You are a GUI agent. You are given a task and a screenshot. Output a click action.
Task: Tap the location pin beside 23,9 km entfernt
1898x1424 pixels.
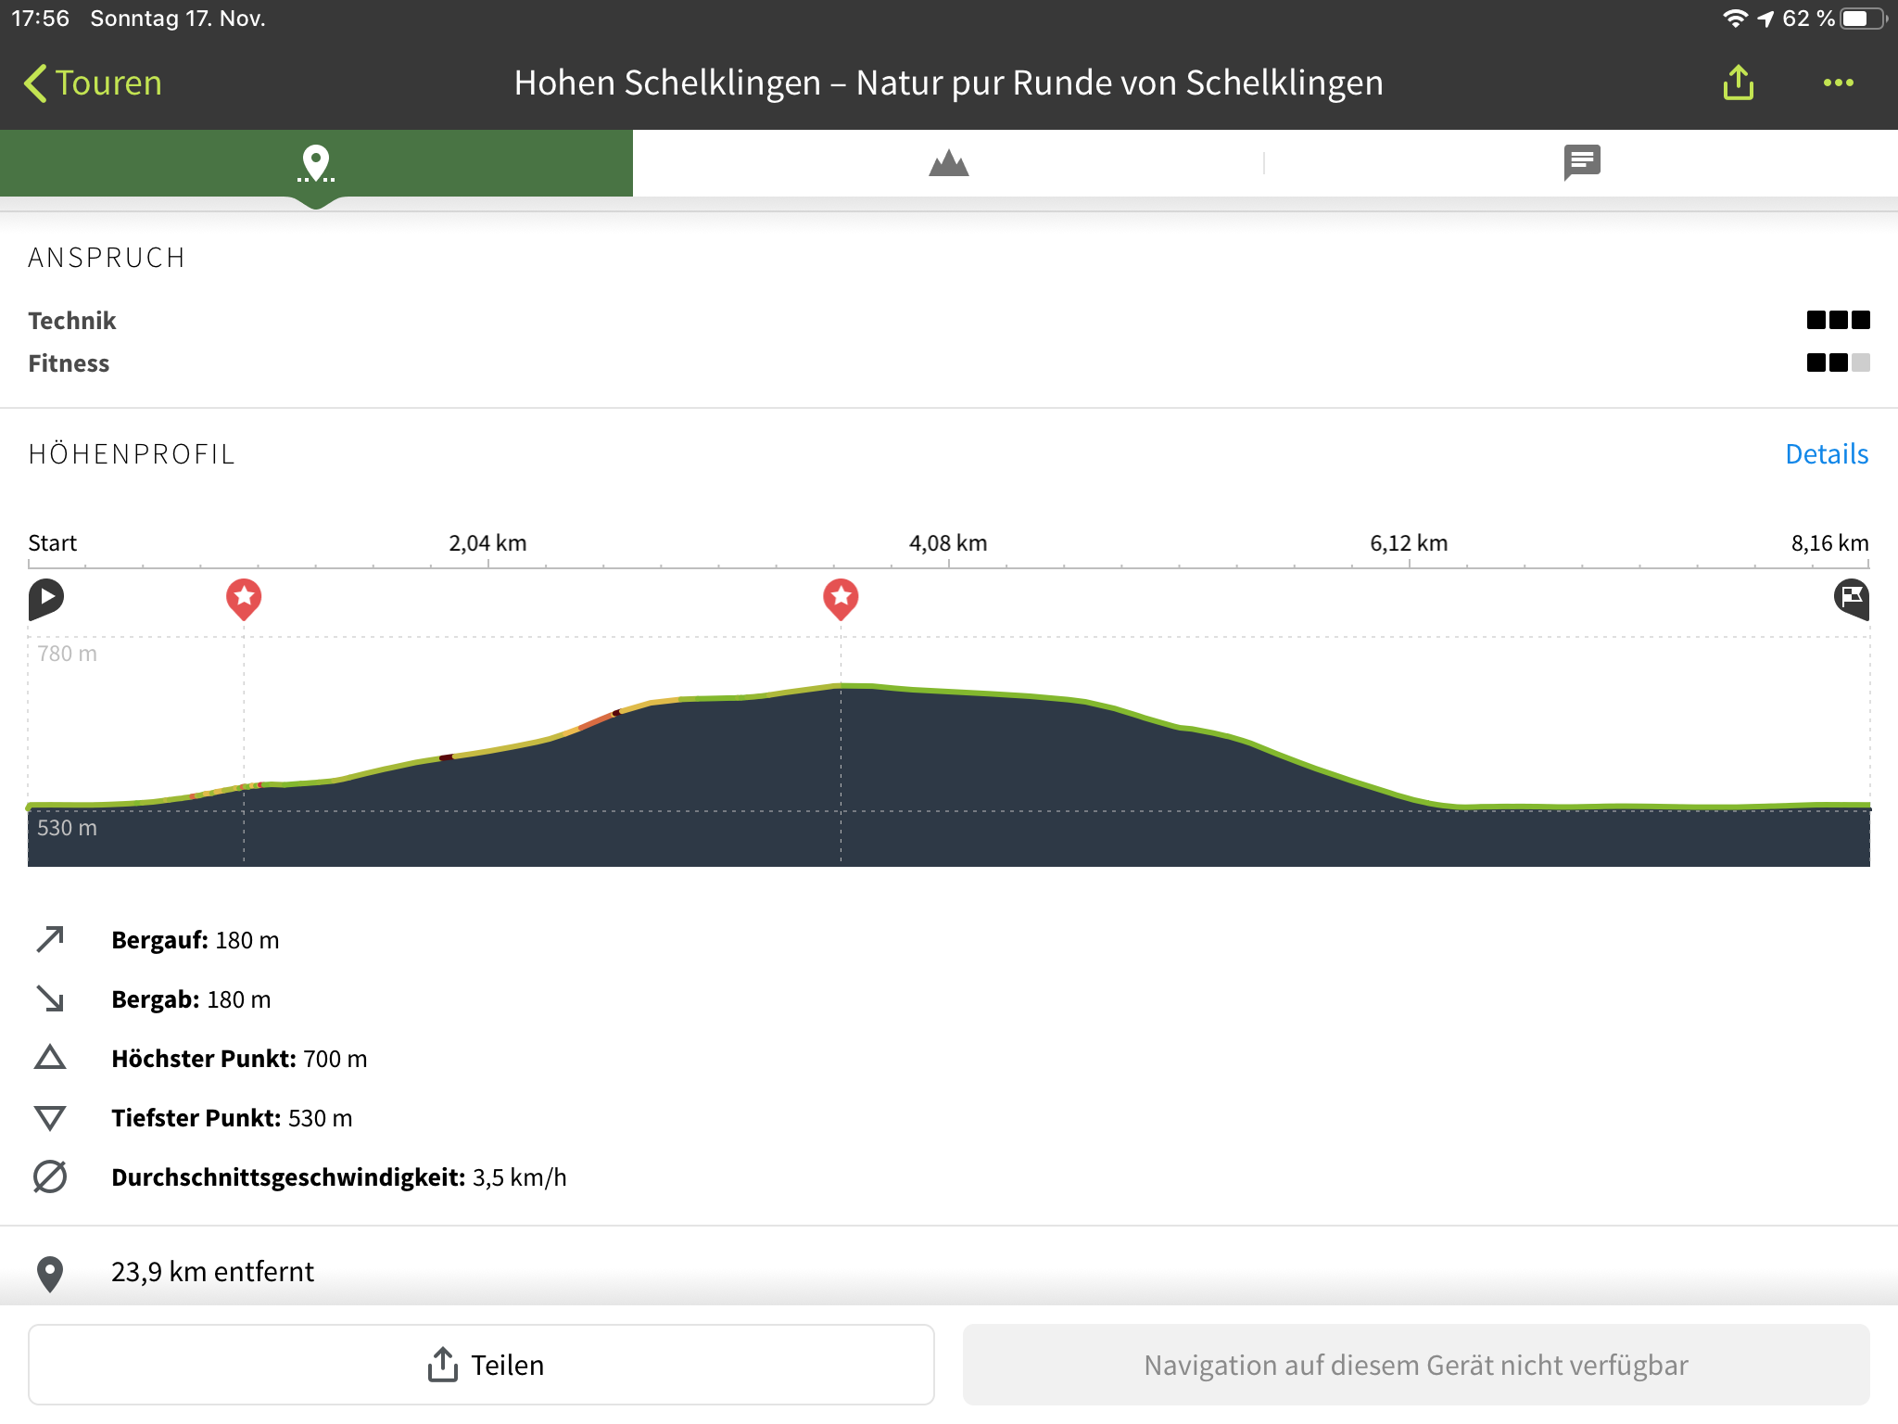click(x=50, y=1273)
